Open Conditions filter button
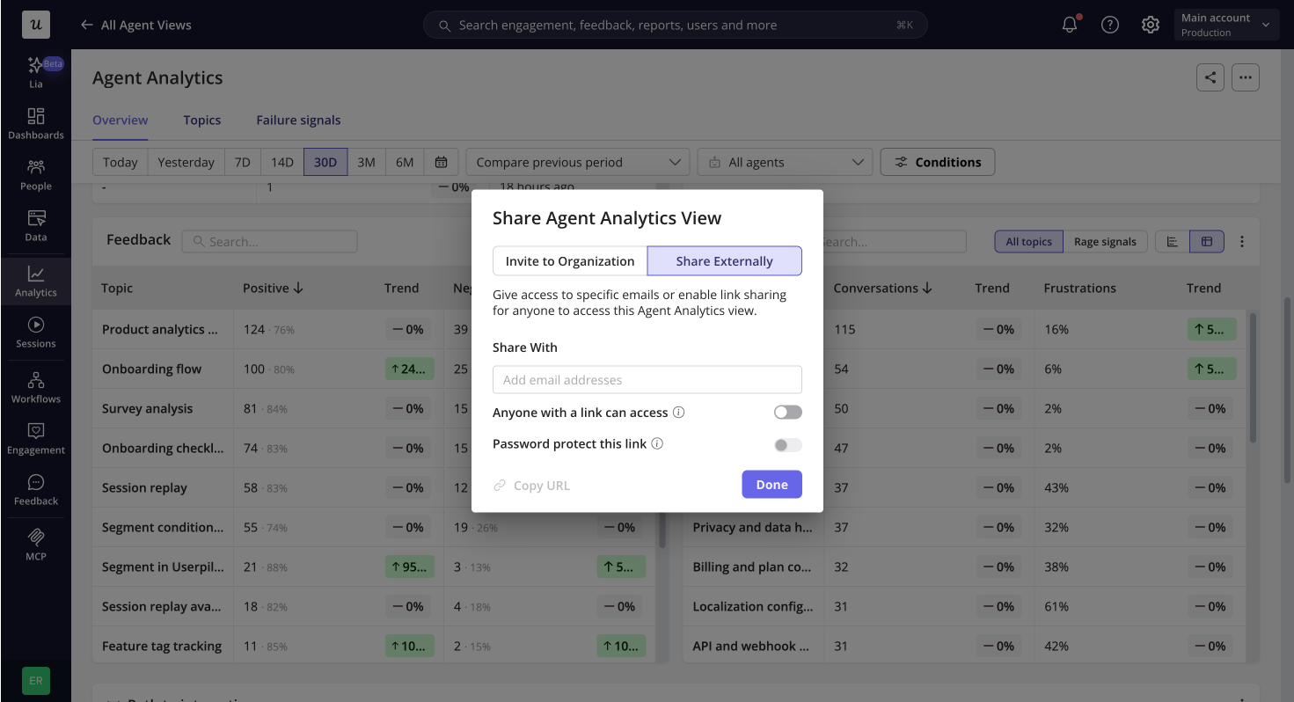 click(938, 162)
